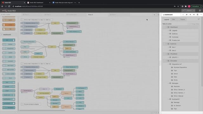Add a new dashboard link with +link
The height and width of the screenshot is (114, 203).
tap(198, 24)
